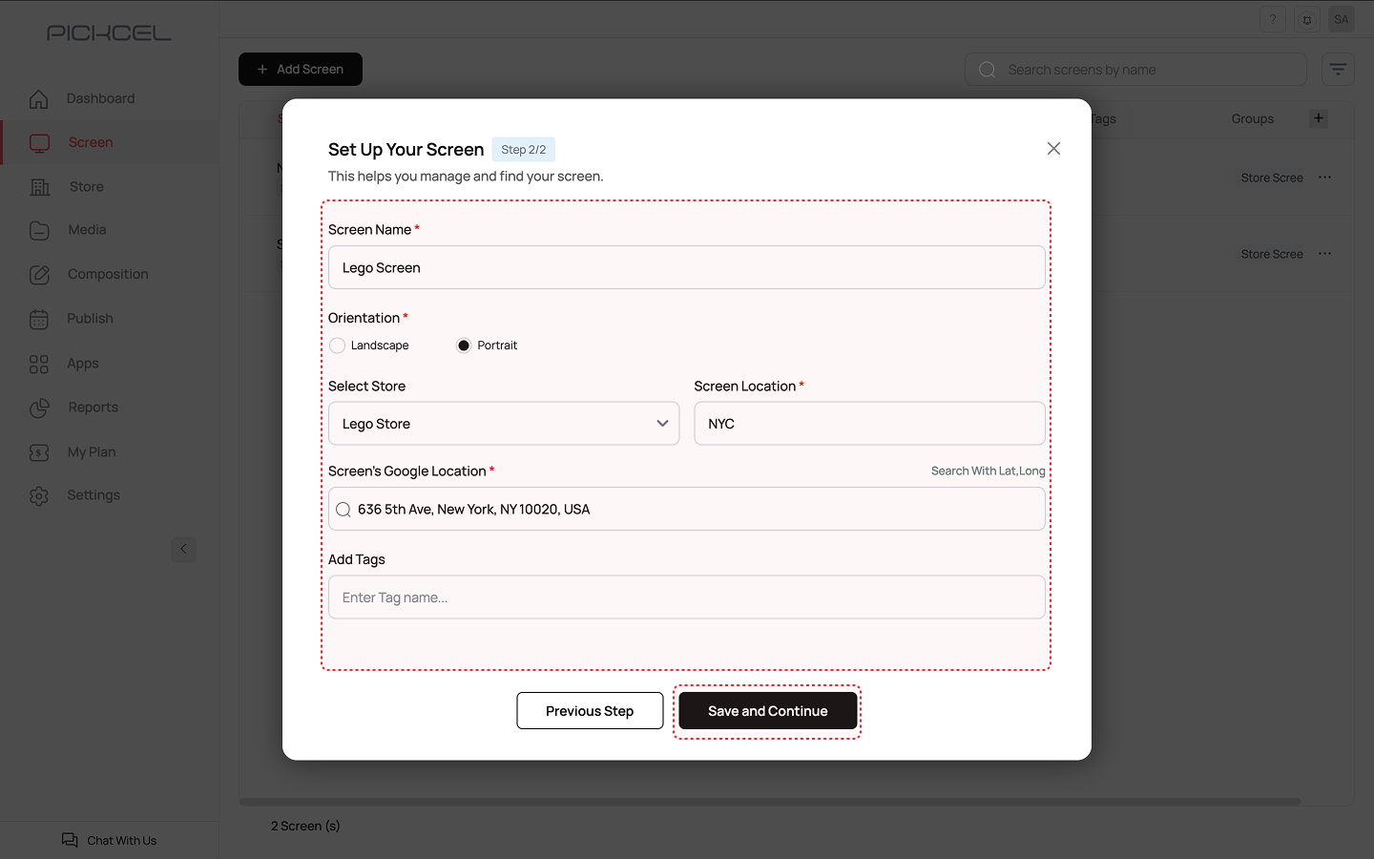Select the Portrait orientation radio button
The image size is (1374, 859).
(464, 346)
